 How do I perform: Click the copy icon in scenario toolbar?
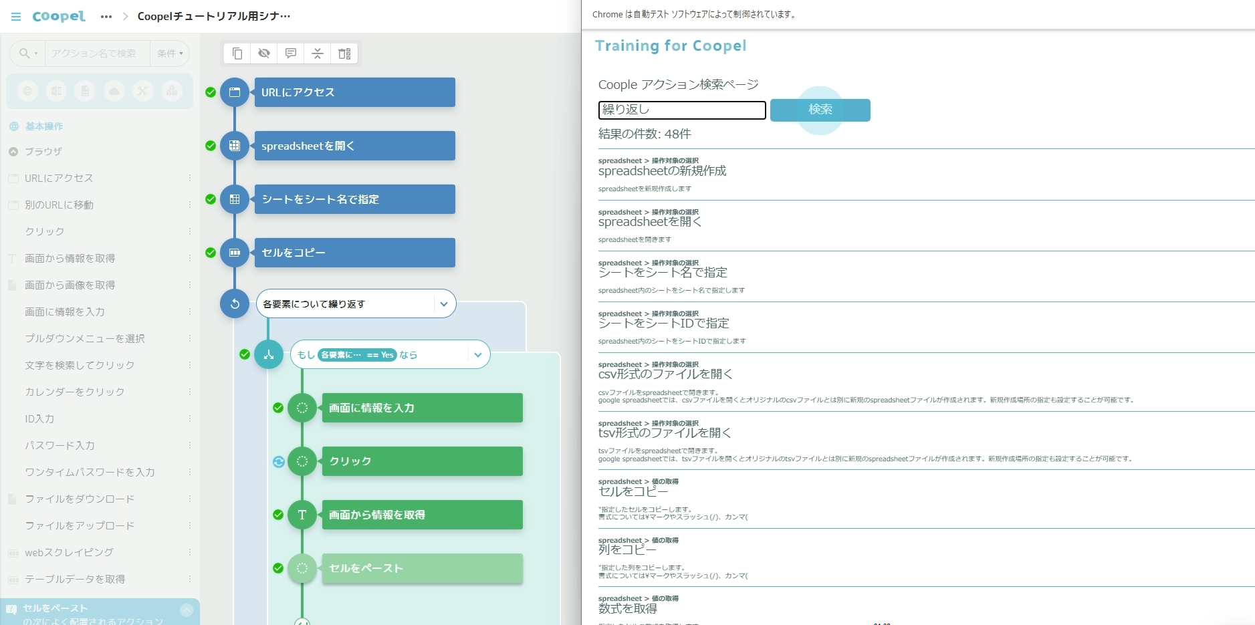coord(237,53)
